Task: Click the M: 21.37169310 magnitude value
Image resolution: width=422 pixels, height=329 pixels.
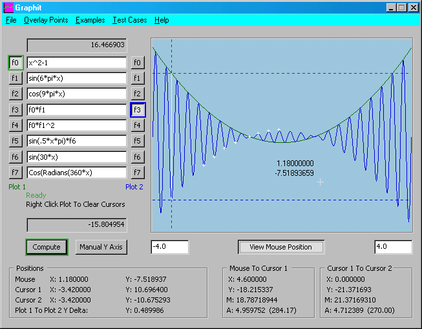Action: click(x=350, y=300)
